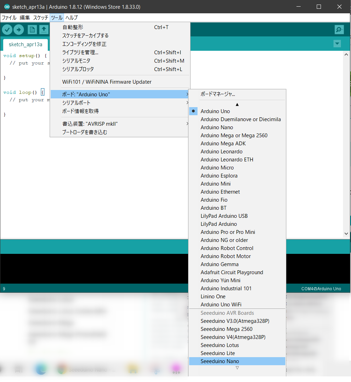Select Arduino Esplora board

[x=237, y=176]
